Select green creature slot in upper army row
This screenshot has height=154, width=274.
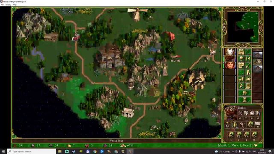[x=250, y=125]
